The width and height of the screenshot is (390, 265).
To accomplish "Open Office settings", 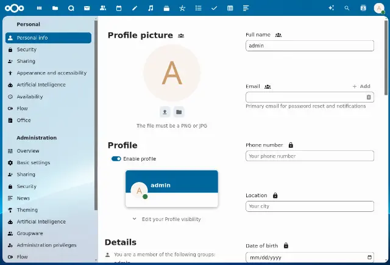I will click(x=48, y=120).
